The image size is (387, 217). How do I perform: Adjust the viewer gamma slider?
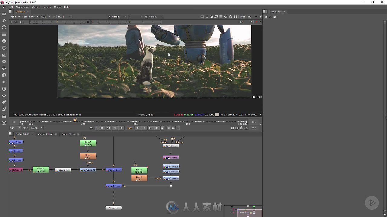pos(130,22)
